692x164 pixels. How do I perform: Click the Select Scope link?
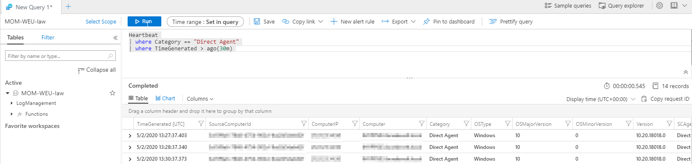101,22
